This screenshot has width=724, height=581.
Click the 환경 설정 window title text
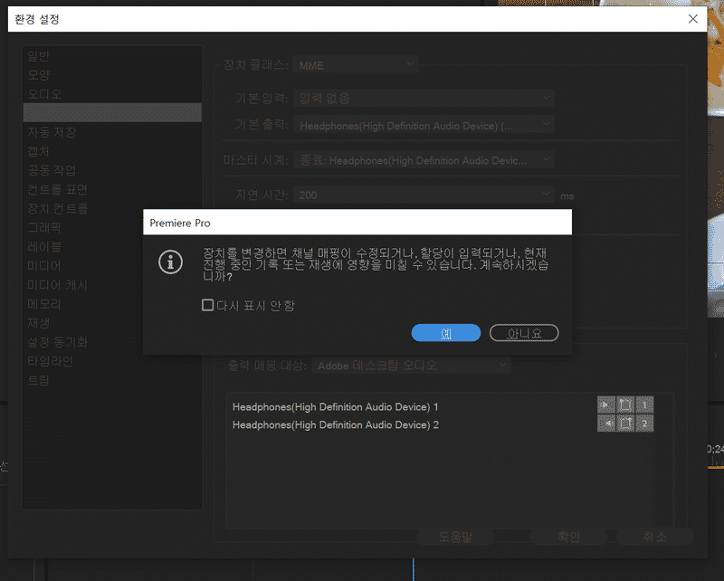(x=37, y=19)
